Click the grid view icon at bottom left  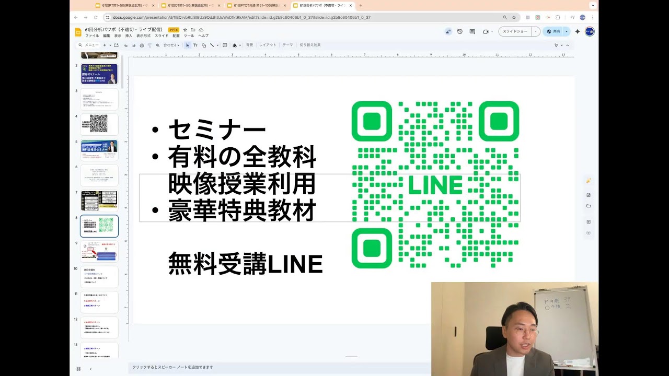pyautogui.click(x=79, y=369)
